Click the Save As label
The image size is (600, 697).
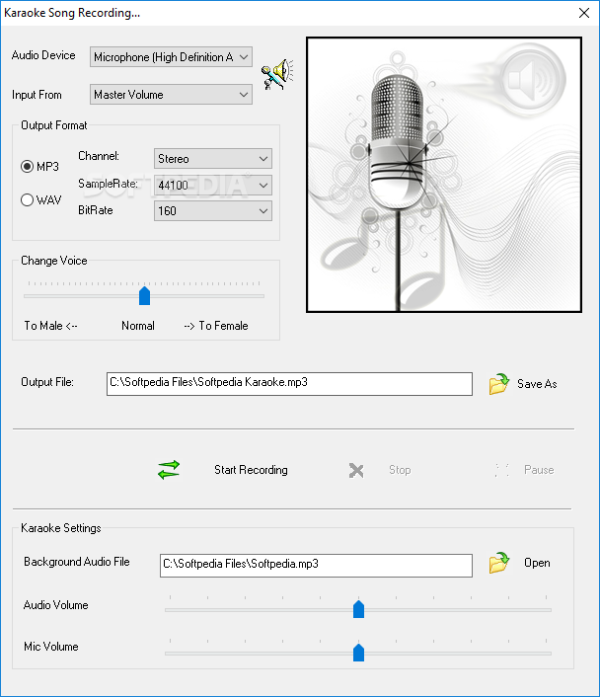(x=537, y=384)
